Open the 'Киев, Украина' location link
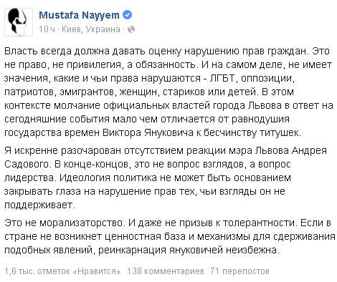This screenshot has width=337, height=282. click(x=91, y=29)
